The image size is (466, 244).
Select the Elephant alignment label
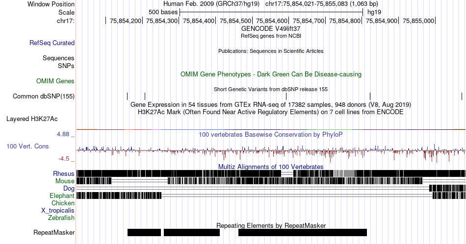pos(62,195)
